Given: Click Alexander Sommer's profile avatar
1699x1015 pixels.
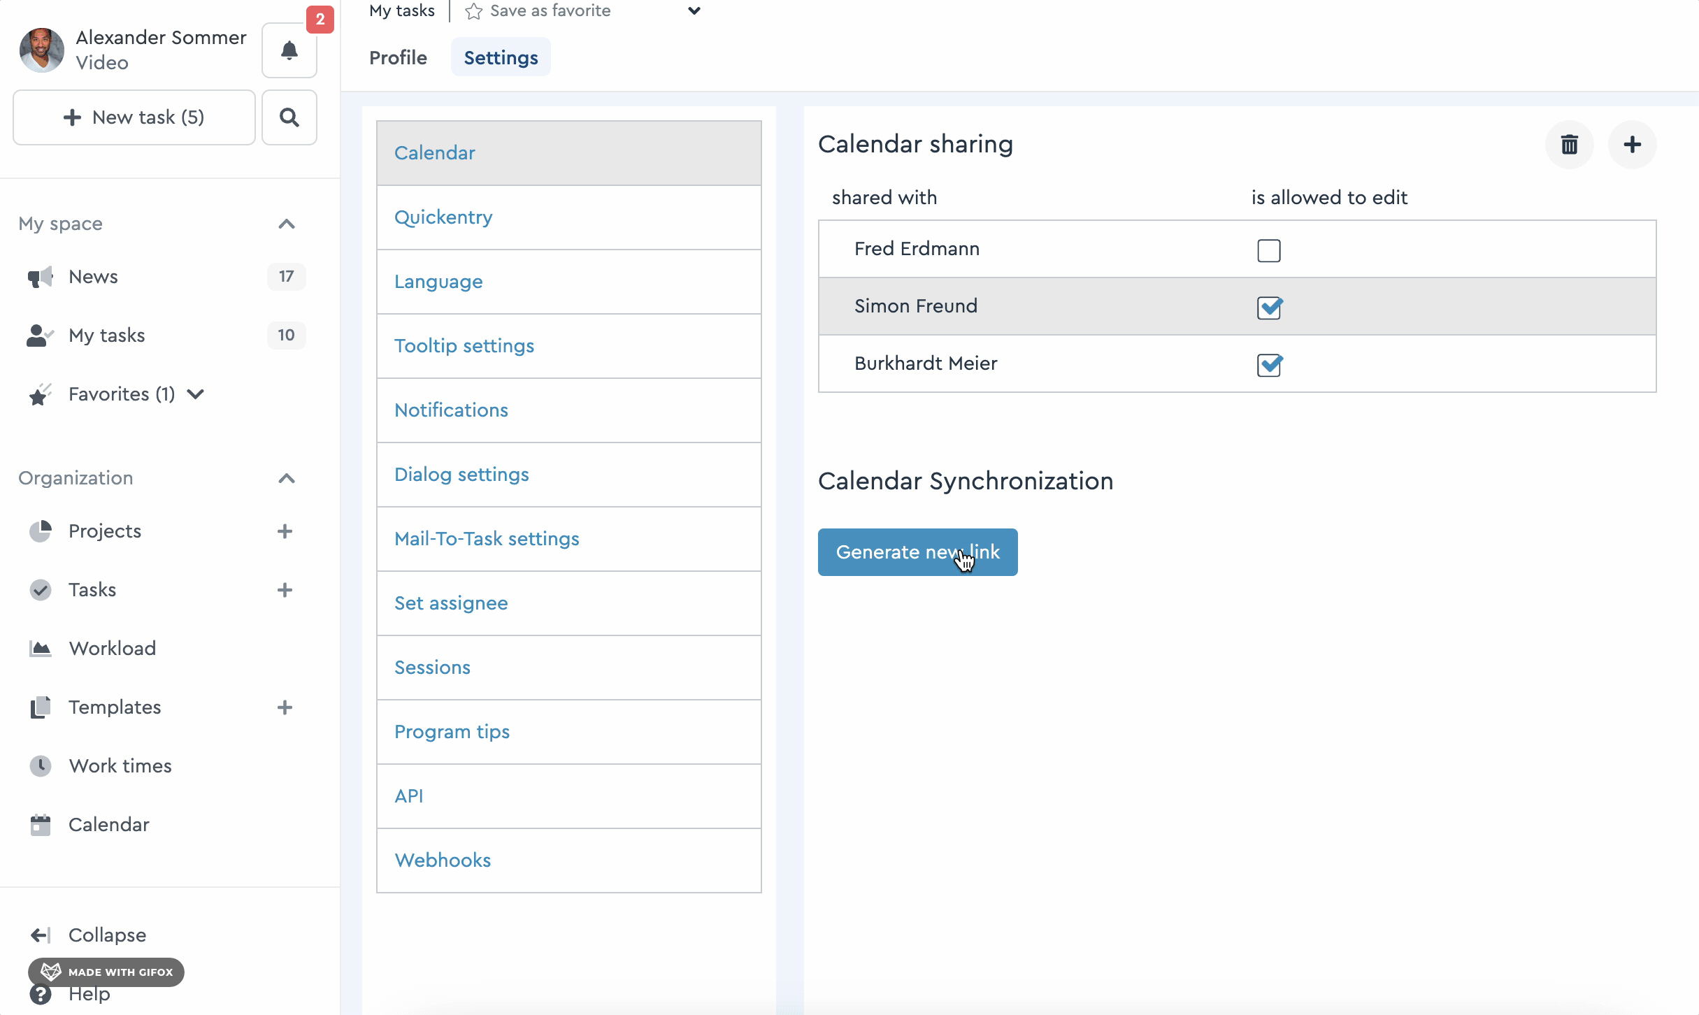Looking at the screenshot, I should 42,50.
